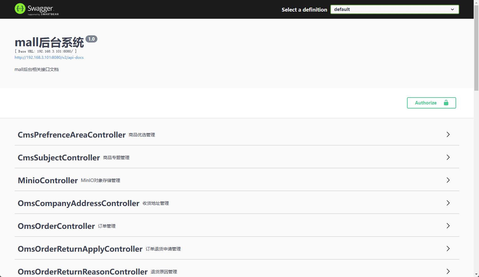The image size is (479, 277).
Task: Select the CmsPrefrenceAreaController section title
Action: 72,135
